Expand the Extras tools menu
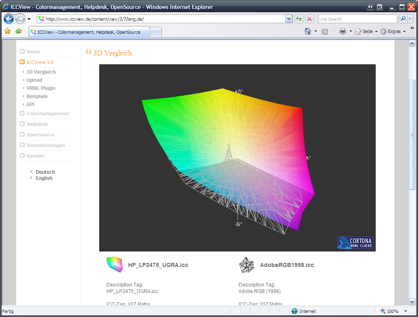The image size is (418, 317). click(x=393, y=31)
